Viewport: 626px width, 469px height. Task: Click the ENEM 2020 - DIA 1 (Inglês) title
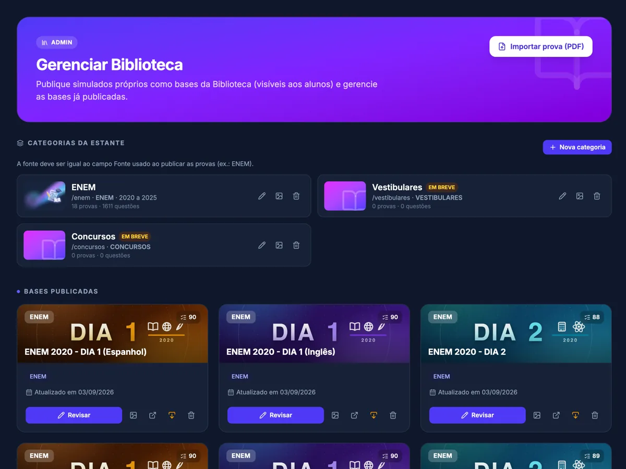click(x=281, y=352)
